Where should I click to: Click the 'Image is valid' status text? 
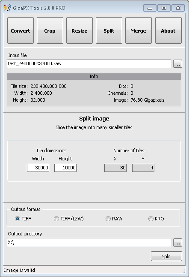click(x=19, y=270)
